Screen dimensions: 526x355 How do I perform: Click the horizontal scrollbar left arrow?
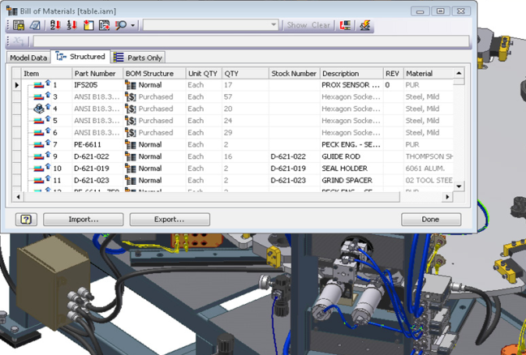click(x=18, y=197)
